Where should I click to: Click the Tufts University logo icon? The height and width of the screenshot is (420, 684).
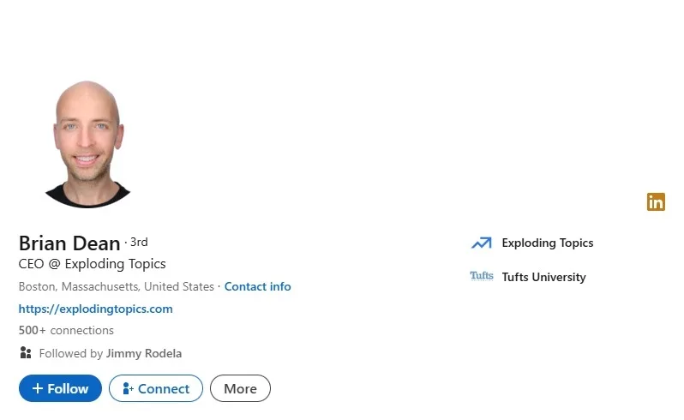(x=482, y=277)
